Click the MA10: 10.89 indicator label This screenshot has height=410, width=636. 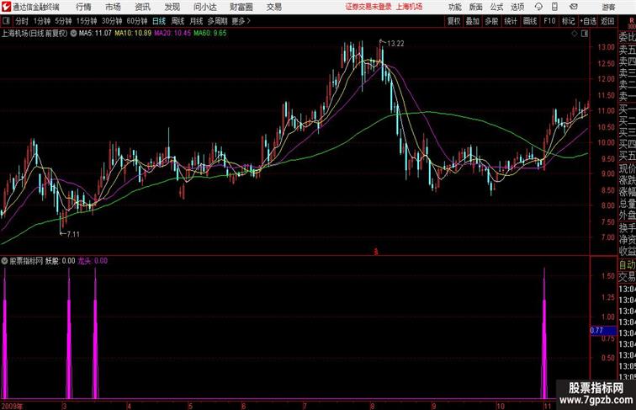tap(133, 34)
